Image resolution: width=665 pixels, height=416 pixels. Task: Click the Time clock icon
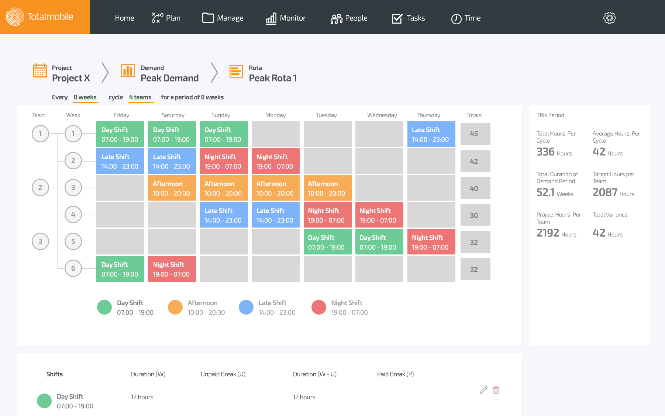pyautogui.click(x=456, y=18)
